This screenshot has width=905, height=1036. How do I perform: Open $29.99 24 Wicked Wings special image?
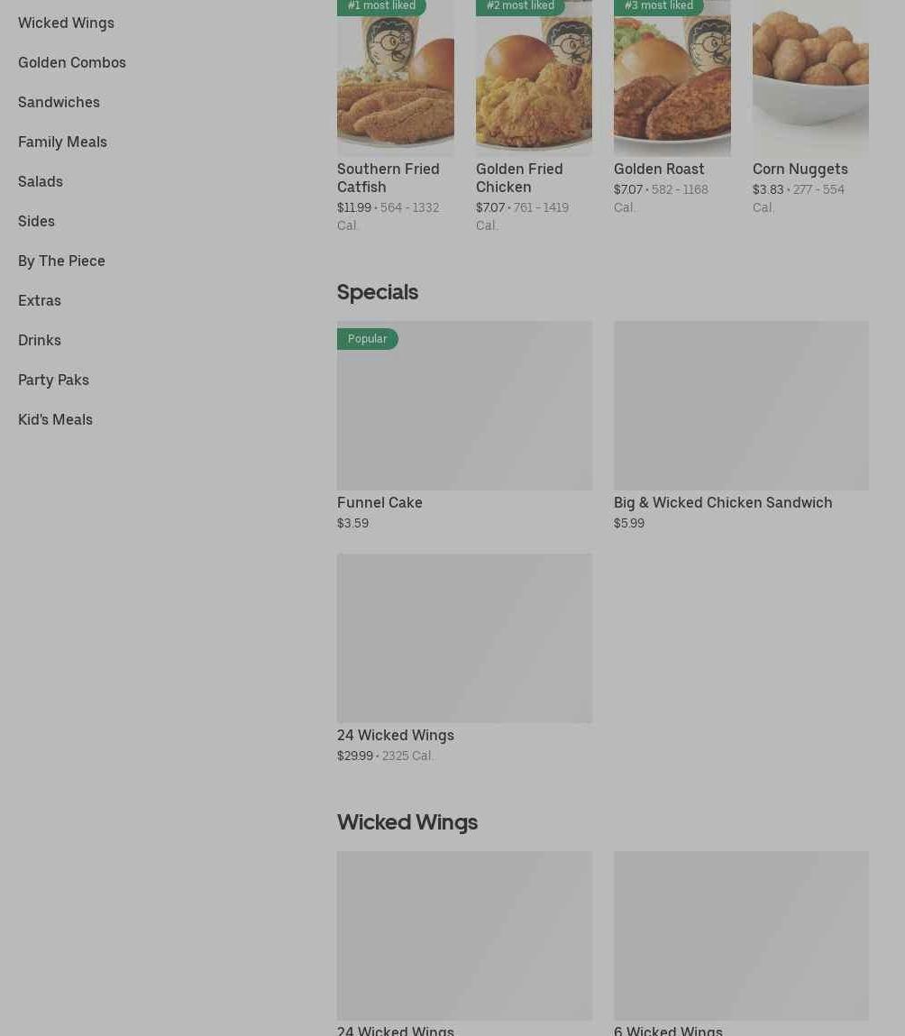(x=464, y=638)
